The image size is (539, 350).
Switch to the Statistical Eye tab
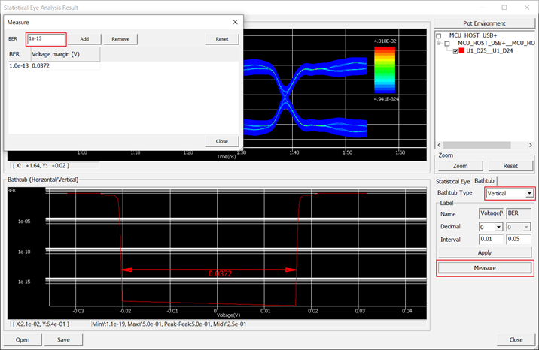[453, 181]
